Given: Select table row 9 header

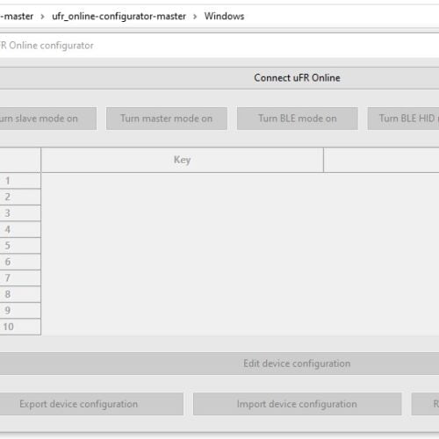Looking at the screenshot, I should coord(20,310).
